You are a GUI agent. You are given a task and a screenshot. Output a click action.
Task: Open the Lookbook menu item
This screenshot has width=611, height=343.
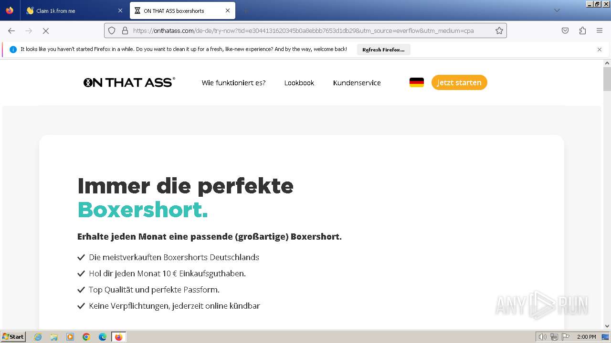pos(299,82)
